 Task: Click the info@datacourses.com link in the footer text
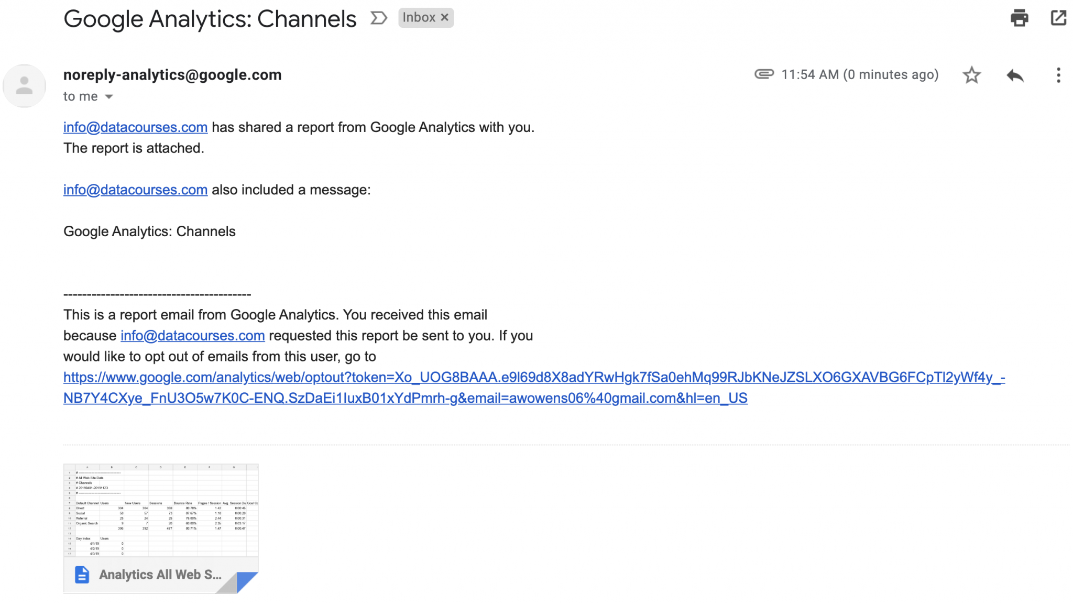[x=192, y=335]
